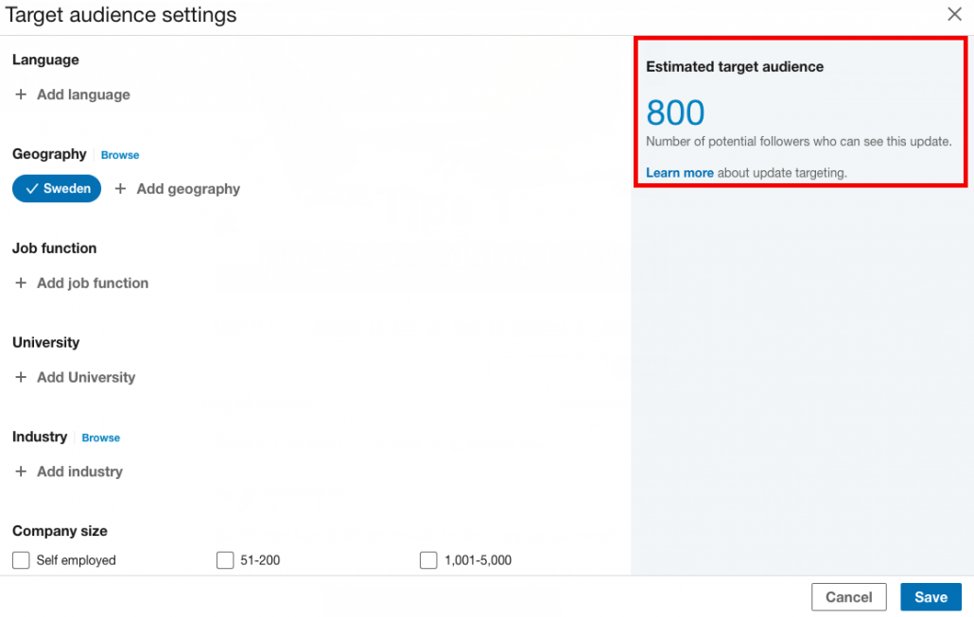Close the Target audience settings dialog
974x617 pixels.
coord(954,14)
